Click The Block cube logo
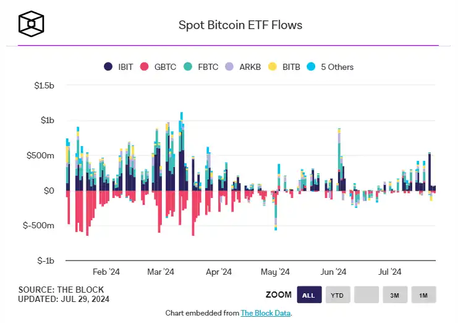Screen dimensions: 458x323 pos(31,24)
